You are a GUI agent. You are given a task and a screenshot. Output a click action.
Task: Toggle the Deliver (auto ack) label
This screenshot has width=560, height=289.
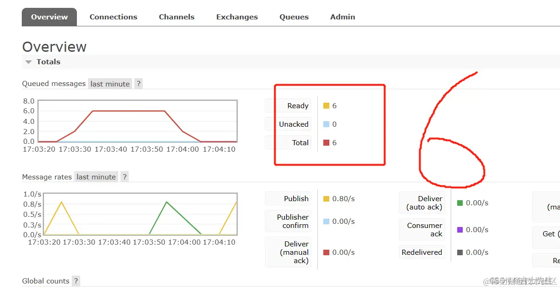coord(422,203)
